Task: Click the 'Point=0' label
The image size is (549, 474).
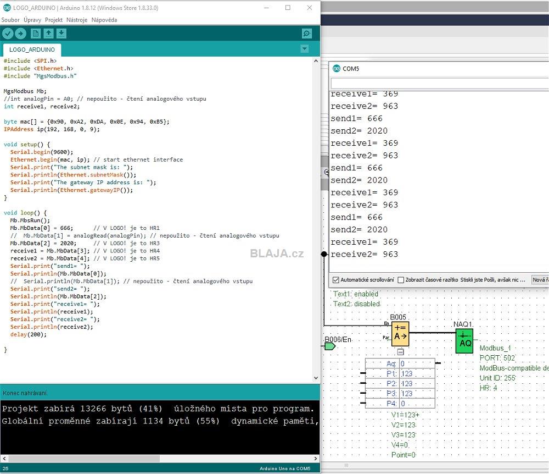Action: [404, 455]
